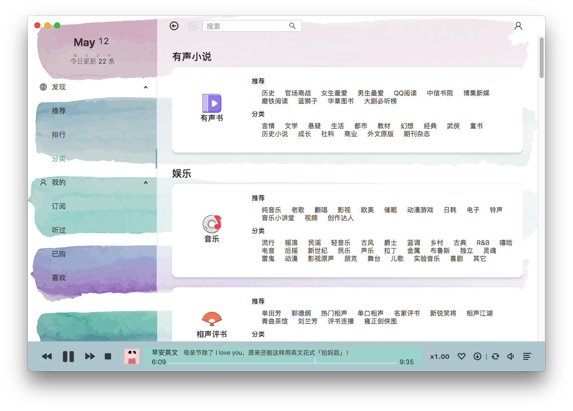
Task: Open the 女生最爱 recommendation link
Action: tap(334, 93)
